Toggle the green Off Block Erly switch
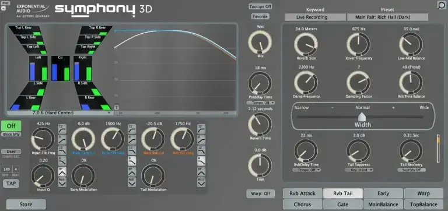This screenshot has width=448, height=211. tap(11, 126)
